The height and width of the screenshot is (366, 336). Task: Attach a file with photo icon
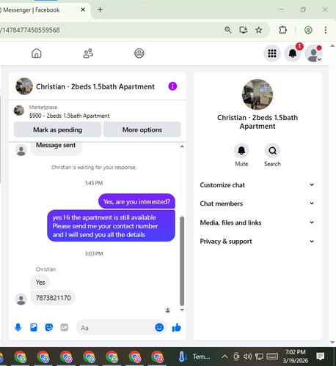(x=34, y=327)
